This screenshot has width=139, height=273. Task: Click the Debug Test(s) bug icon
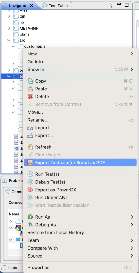[30, 182]
